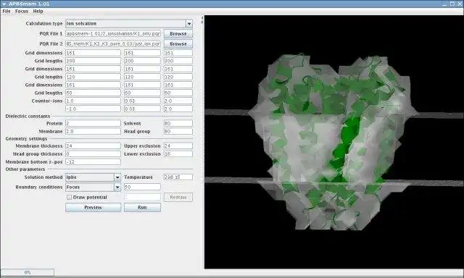Image resolution: width=464 pixels, height=278 pixels.
Task: Open the File menu
Action: pyautogui.click(x=7, y=12)
